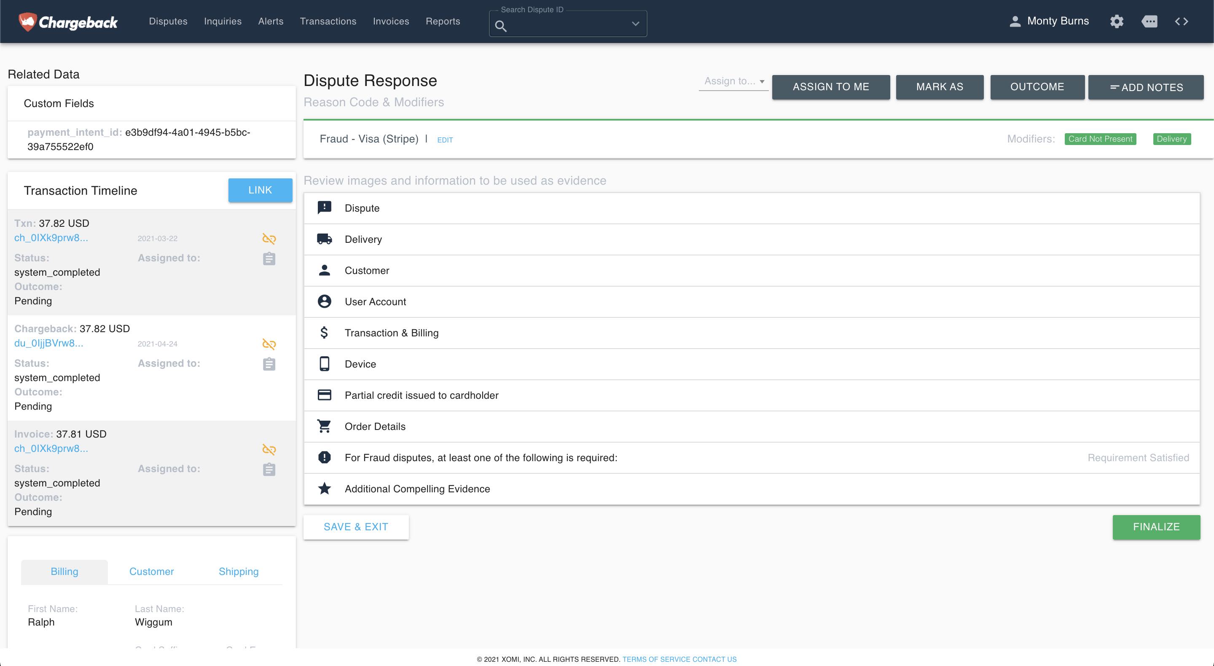The width and height of the screenshot is (1214, 666).
Task: Open the settings gear icon
Action: click(x=1117, y=21)
